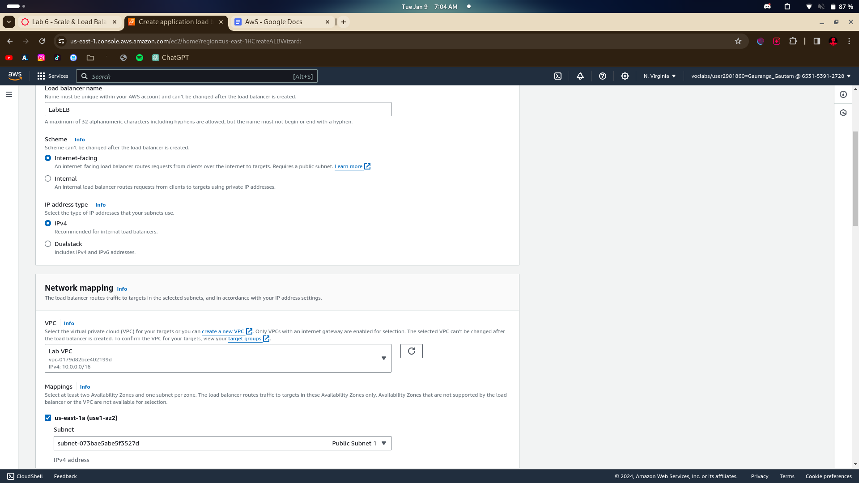859x483 pixels.
Task: Open AWS CloudShell icon in top navigation
Action: [x=558, y=76]
